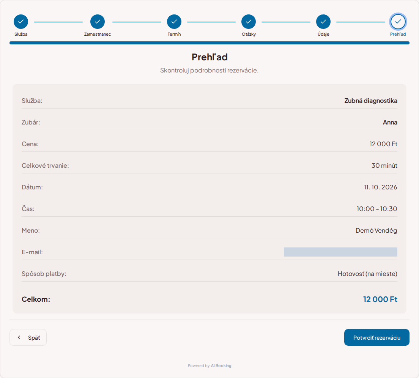The image size is (419, 378).
Task: Select the Zamestnanec step label
Action: point(98,34)
